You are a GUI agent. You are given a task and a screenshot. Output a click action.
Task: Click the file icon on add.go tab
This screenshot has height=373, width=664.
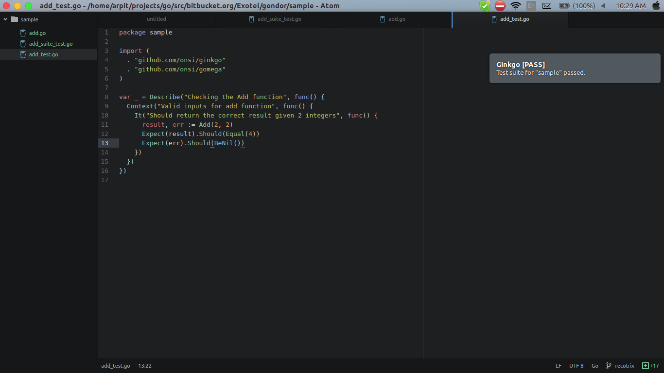coord(383,19)
